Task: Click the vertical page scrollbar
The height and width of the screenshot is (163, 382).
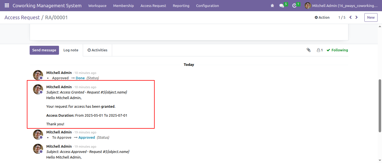Action: point(380,106)
